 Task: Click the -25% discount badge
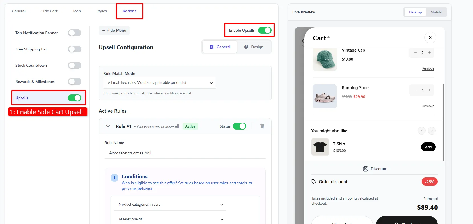click(x=430, y=182)
